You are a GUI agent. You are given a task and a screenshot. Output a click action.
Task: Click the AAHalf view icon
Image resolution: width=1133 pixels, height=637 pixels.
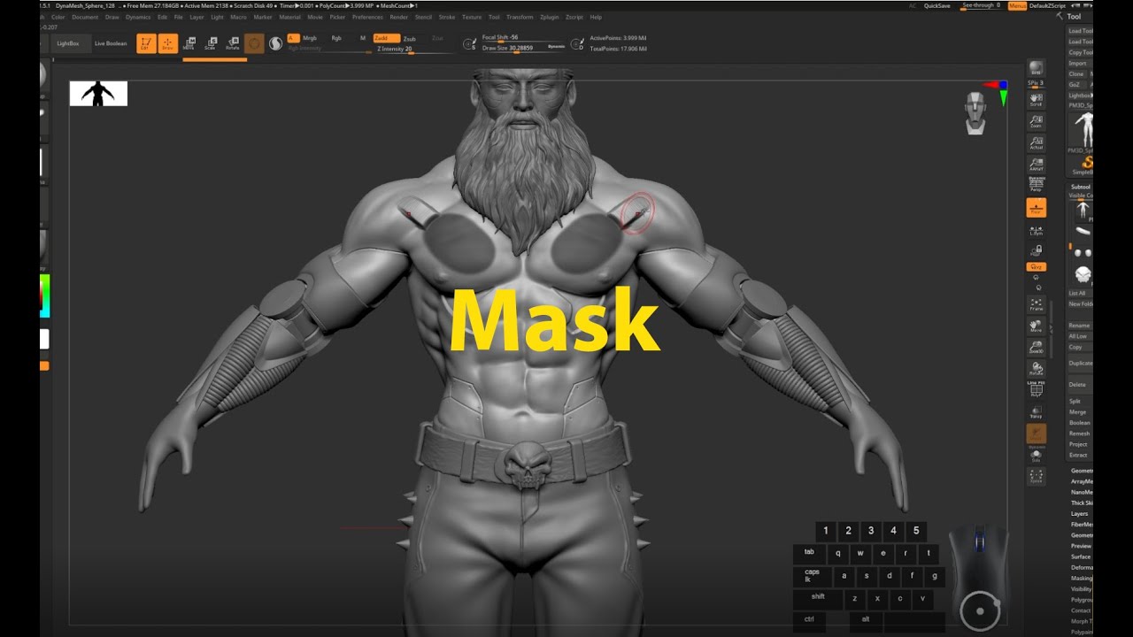(x=1036, y=164)
